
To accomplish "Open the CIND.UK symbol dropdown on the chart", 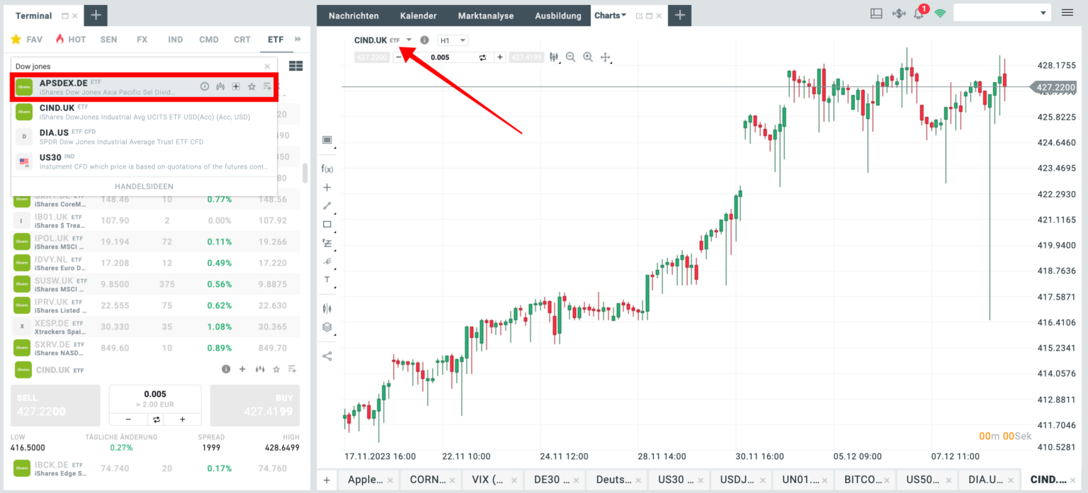I will [407, 40].
